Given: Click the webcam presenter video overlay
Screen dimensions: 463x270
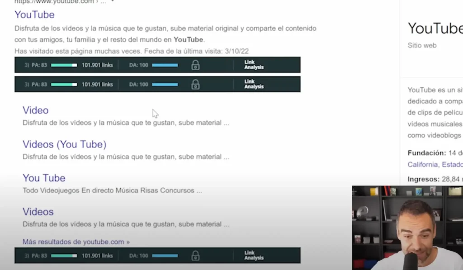Looking at the screenshot, I should point(407,228).
